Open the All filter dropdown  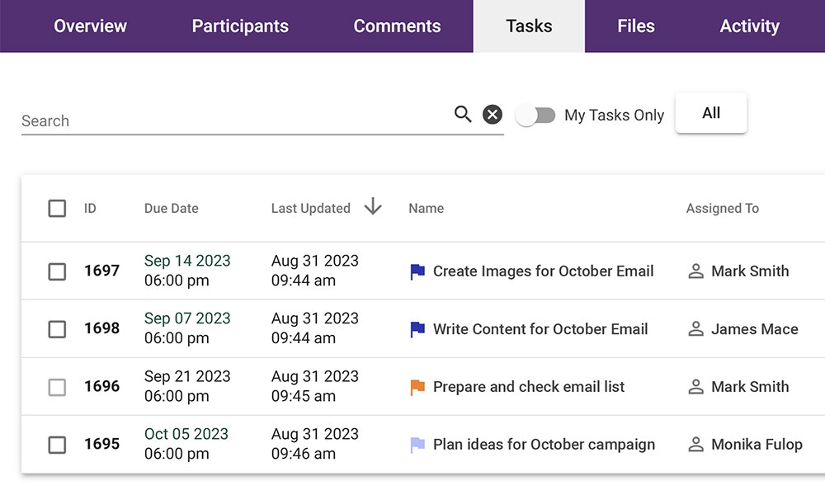711,113
